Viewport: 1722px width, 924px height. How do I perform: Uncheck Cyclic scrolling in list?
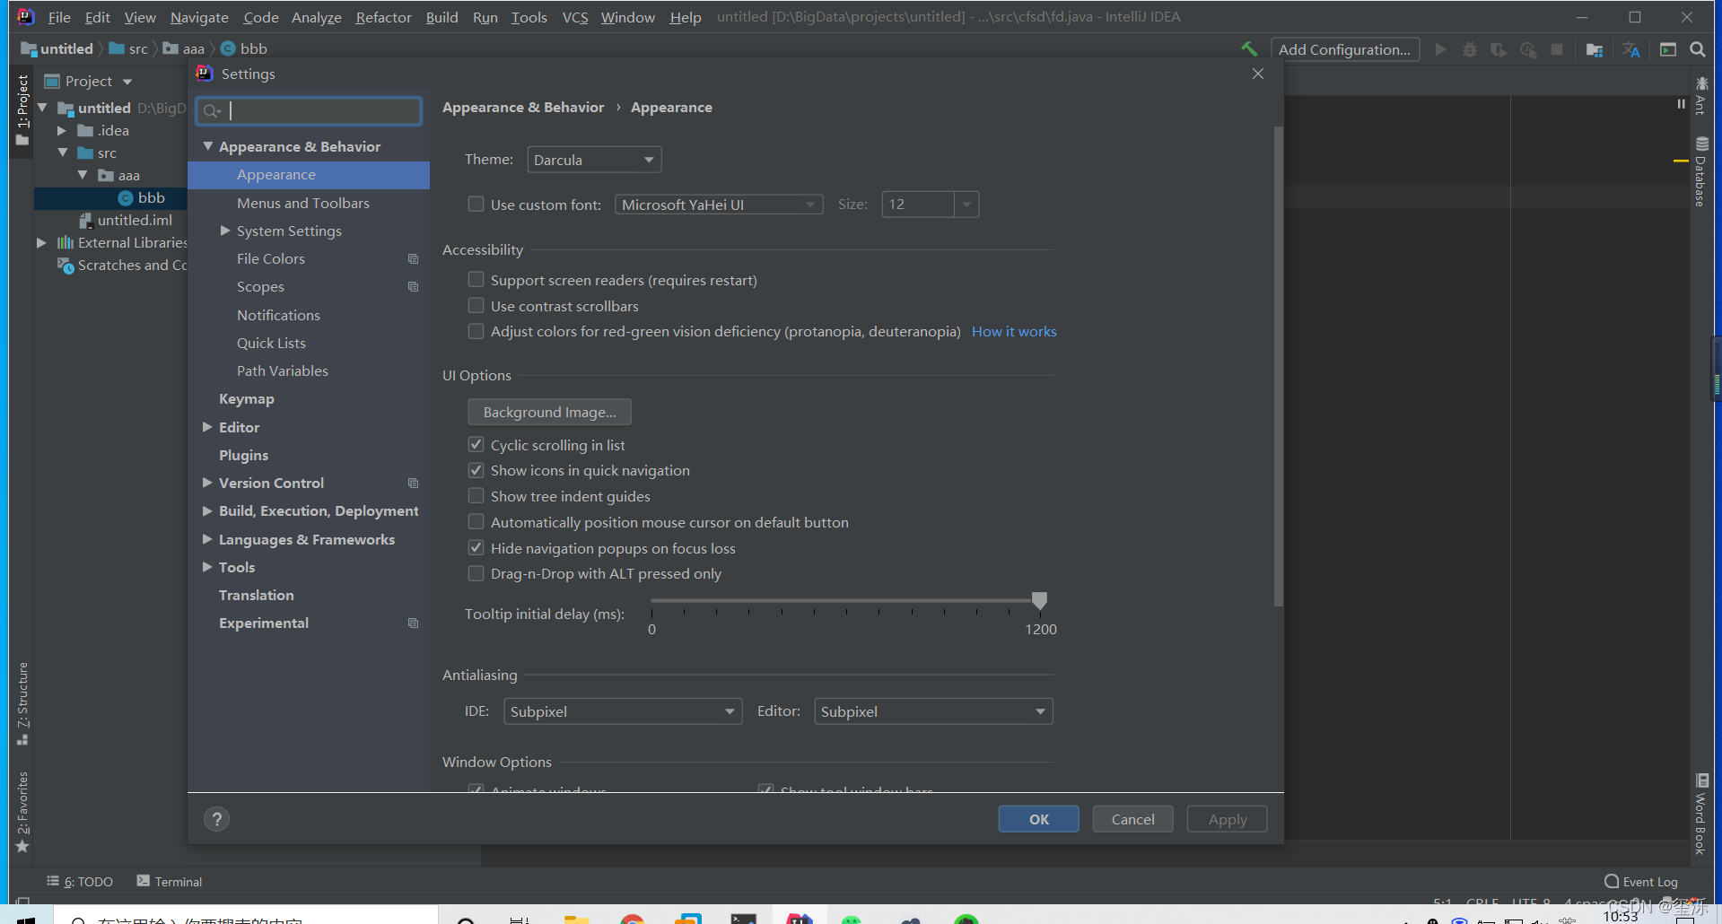[476, 445]
